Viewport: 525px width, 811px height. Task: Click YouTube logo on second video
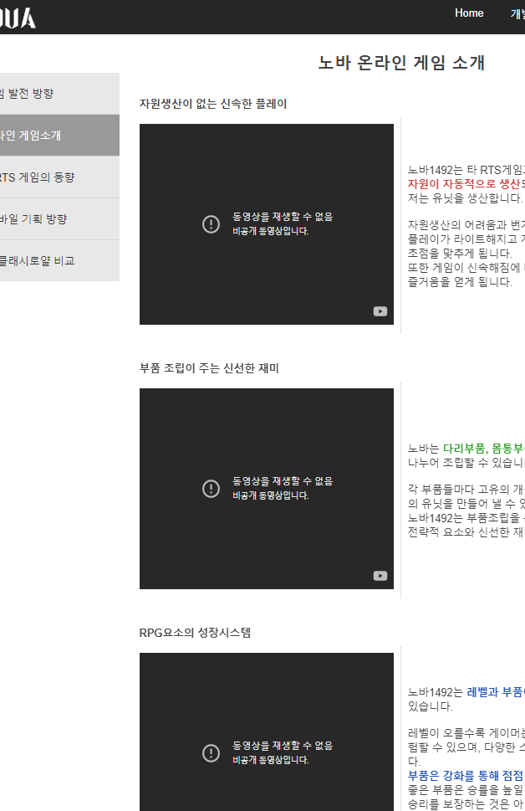click(380, 576)
